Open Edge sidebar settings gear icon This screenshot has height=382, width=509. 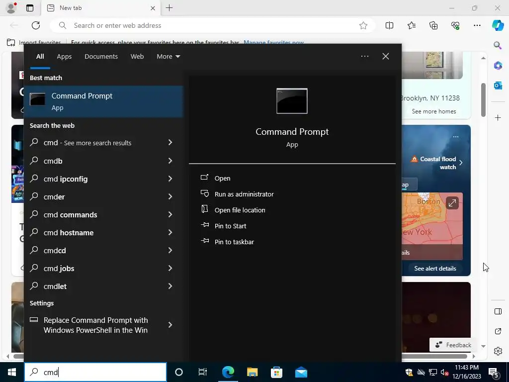pos(498,351)
